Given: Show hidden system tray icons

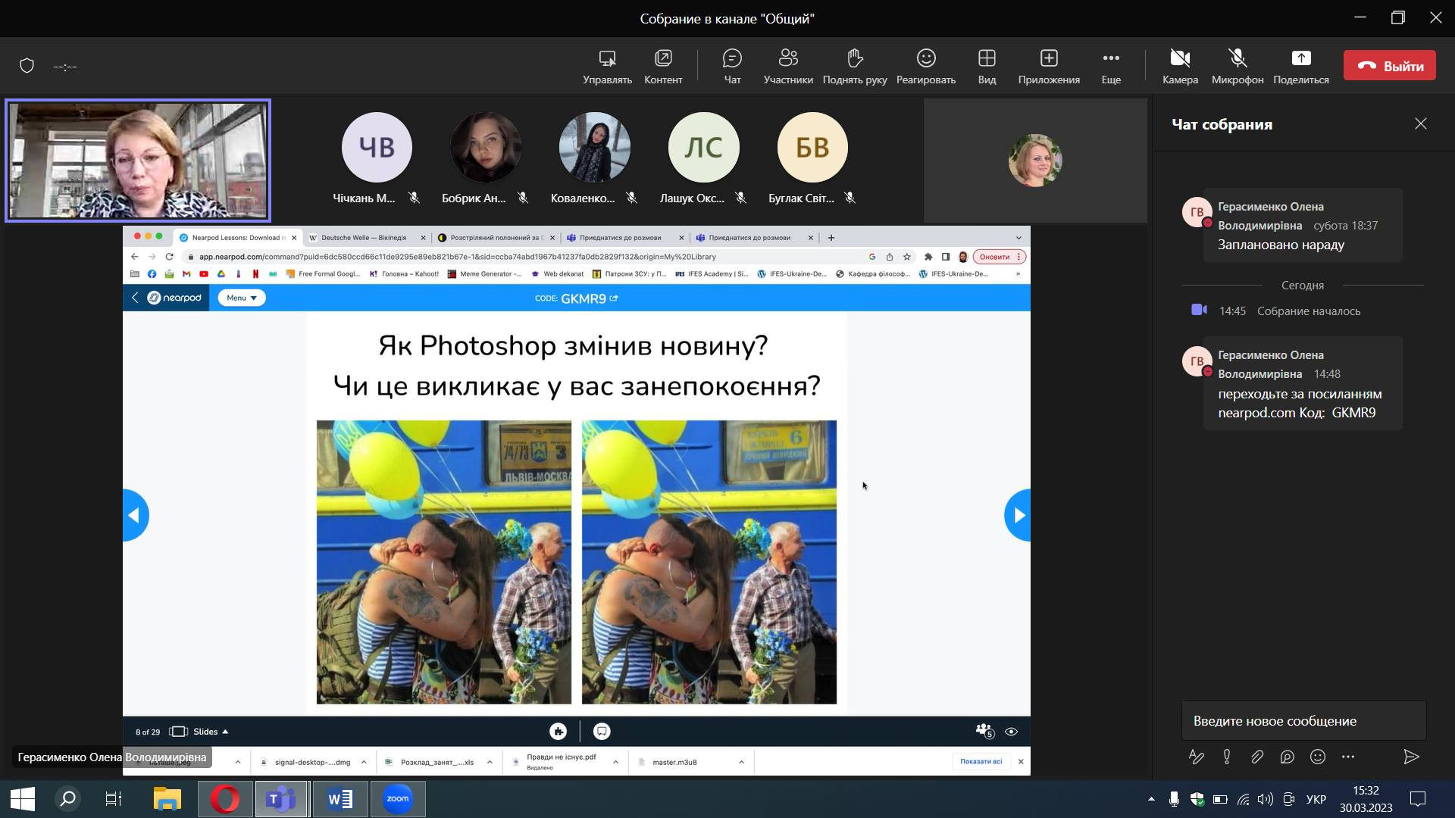Looking at the screenshot, I should (x=1151, y=798).
